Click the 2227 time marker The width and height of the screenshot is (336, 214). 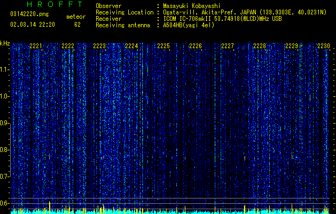(228, 46)
